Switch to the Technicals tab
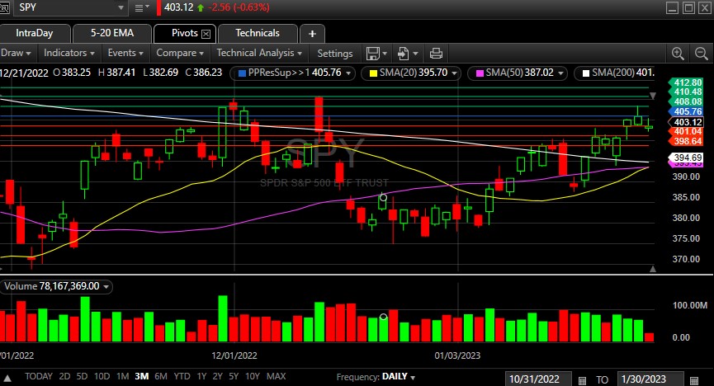 pos(257,34)
